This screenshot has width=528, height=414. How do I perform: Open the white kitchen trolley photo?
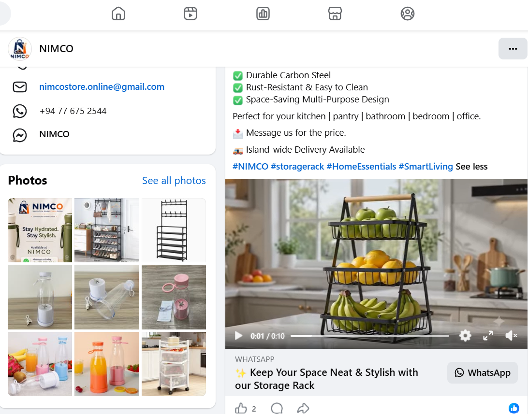point(174,364)
